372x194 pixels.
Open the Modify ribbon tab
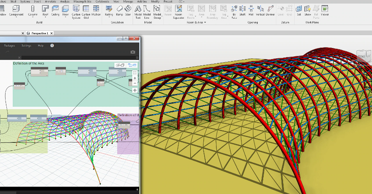click(155, 2)
